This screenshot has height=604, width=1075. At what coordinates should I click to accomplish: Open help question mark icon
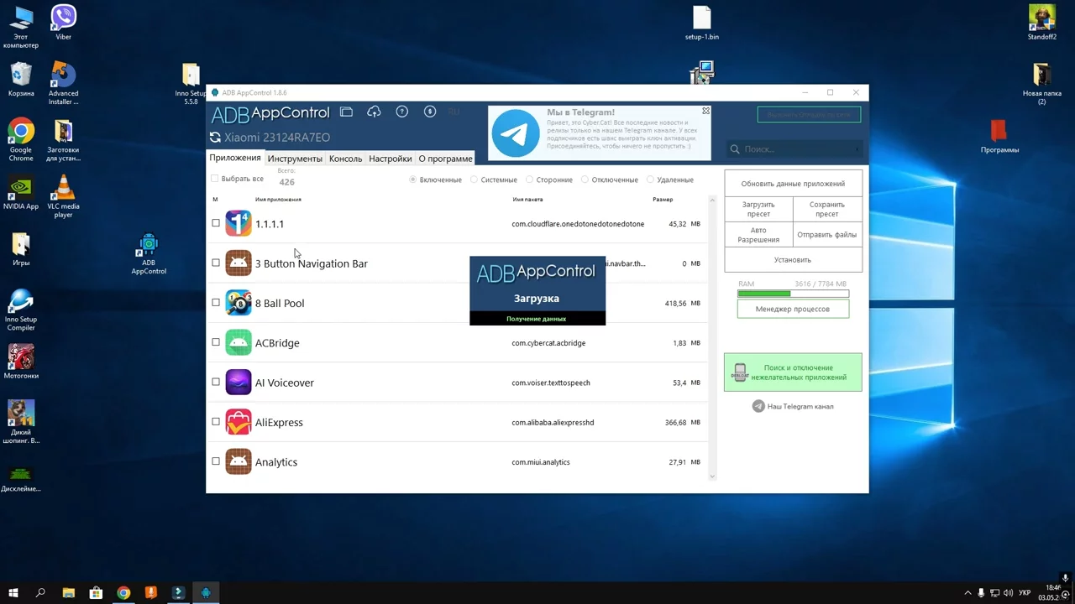[402, 112]
